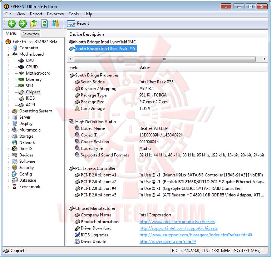
Task: Open the File menu
Action: [x=8, y=14]
